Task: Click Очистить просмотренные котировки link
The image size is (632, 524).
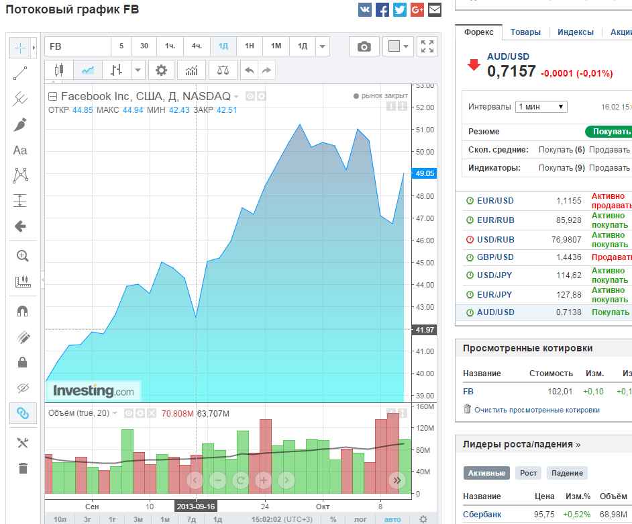Action: coord(537,410)
